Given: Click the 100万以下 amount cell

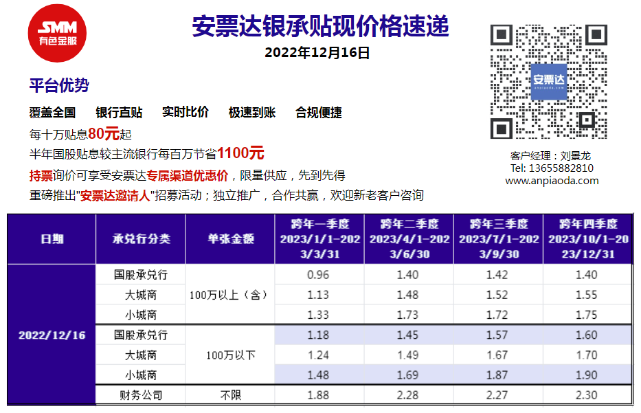Looking at the screenshot, I should [230, 355].
